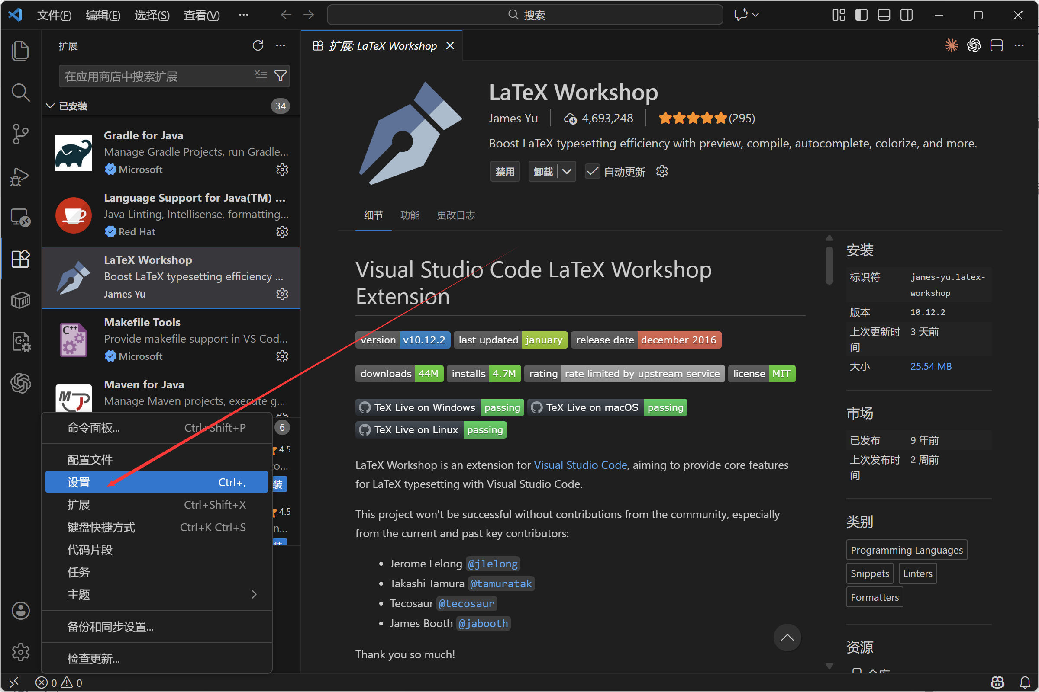
Task: Click the filter extensions funnel icon
Action: pyautogui.click(x=281, y=76)
